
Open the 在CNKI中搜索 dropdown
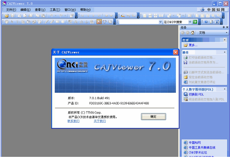190,22
